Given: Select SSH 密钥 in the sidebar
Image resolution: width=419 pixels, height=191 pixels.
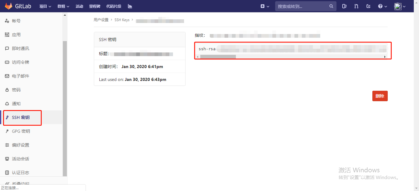Looking at the screenshot, I should click(31, 117).
